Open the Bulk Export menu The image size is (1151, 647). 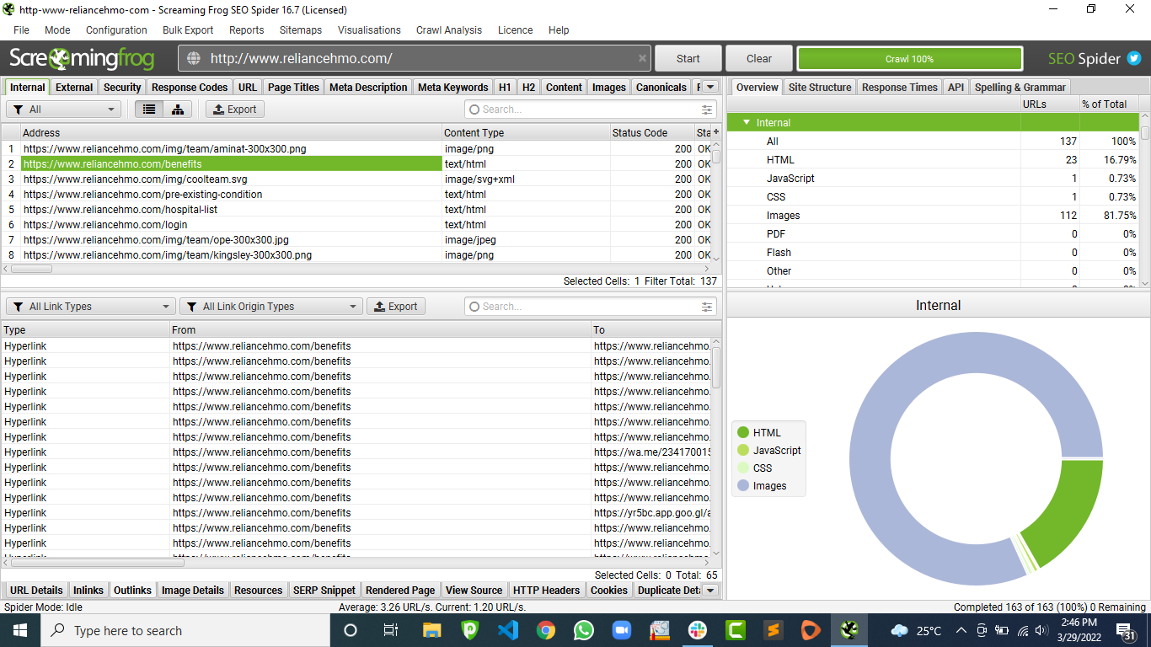point(188,29)
